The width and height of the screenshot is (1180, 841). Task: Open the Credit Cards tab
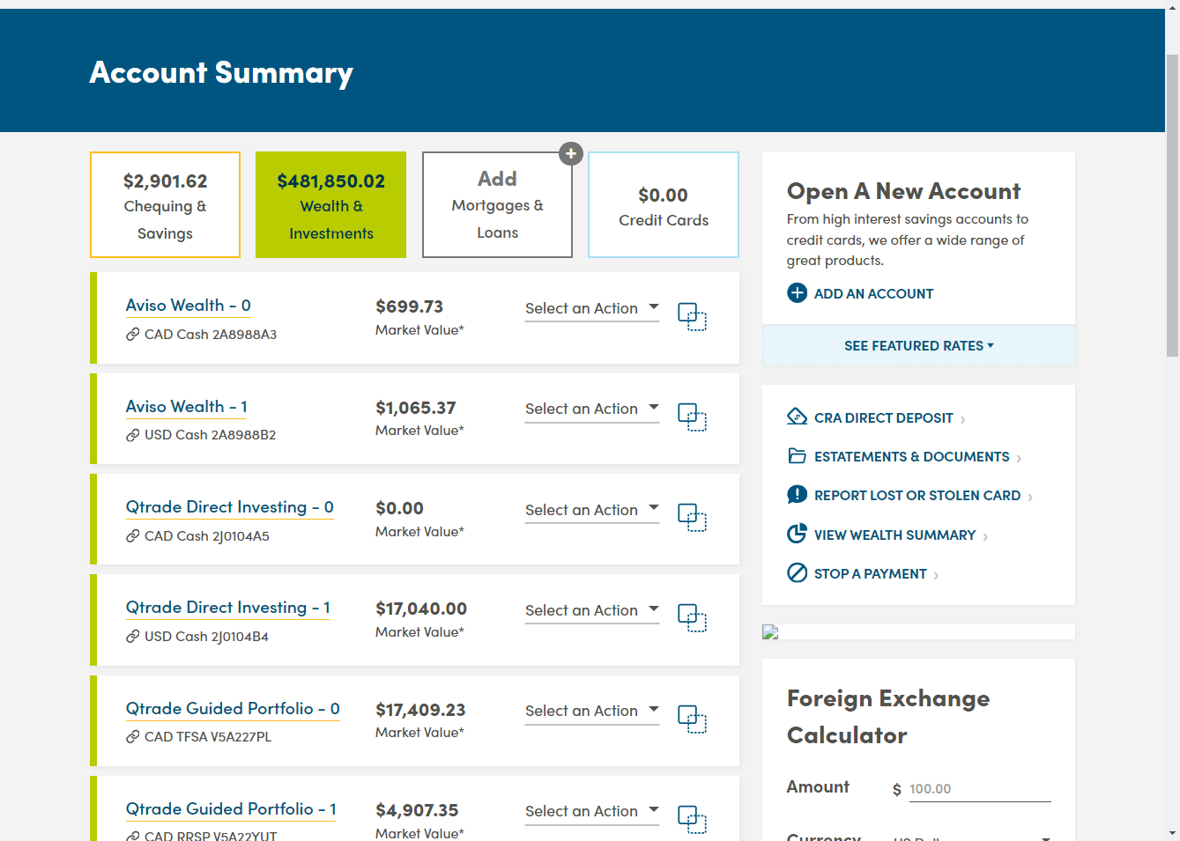pos(663,205)
